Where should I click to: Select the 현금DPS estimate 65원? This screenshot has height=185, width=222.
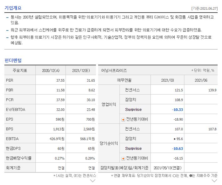coord(91,149)
